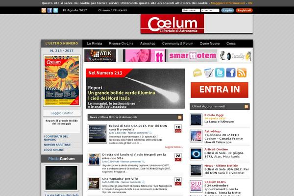Image resolution: width=294 pixels, height=196 pixels.
Task: Click the TecnoSky ad banner
Action: [x=236, y=56]
